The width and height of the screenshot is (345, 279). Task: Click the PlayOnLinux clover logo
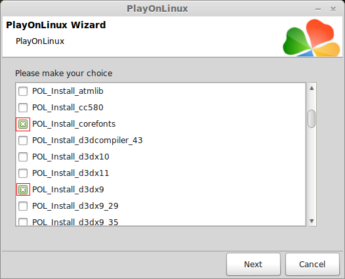(x=312, y=37)
